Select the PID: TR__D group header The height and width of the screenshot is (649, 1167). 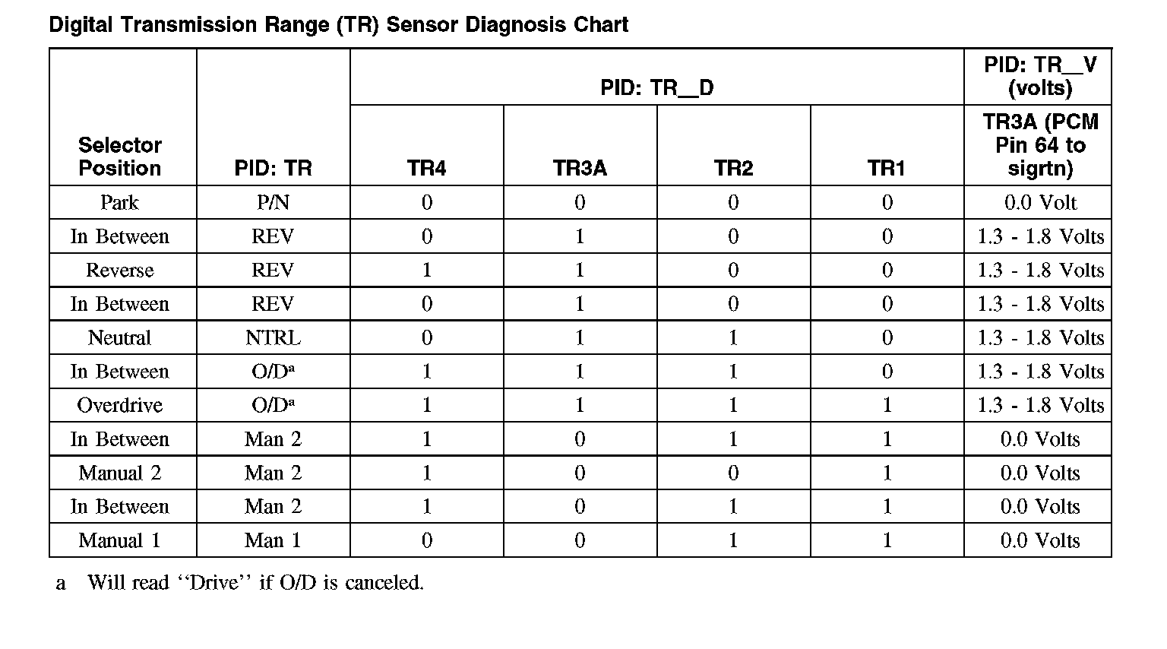point(656,87)
